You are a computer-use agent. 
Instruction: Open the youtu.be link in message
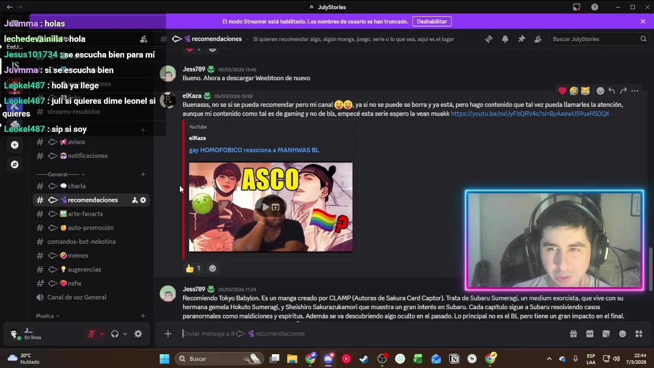(530, 113)
